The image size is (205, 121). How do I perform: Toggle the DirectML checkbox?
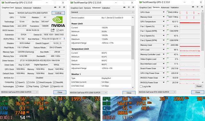(x=54, y=82)
